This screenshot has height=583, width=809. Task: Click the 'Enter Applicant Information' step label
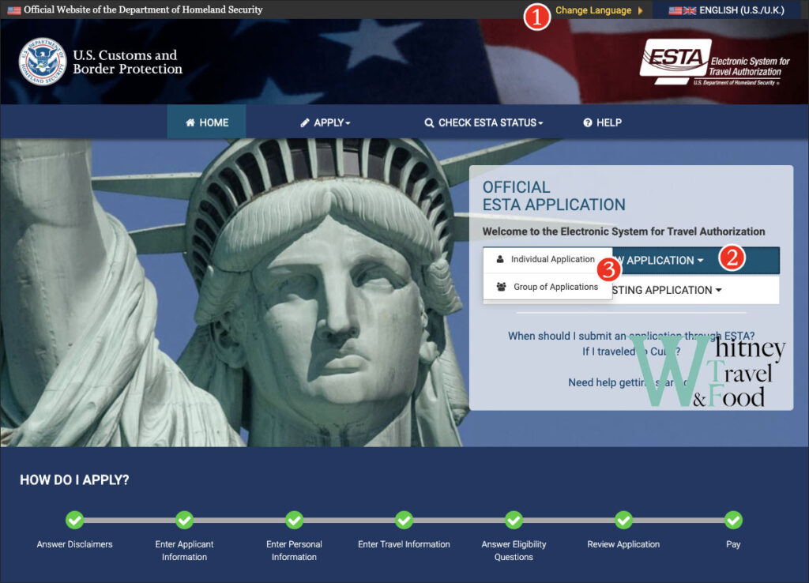[184, 551]
